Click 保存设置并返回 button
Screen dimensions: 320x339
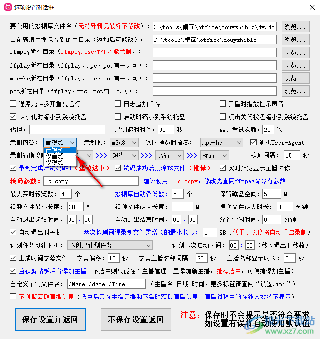[50, 319]
